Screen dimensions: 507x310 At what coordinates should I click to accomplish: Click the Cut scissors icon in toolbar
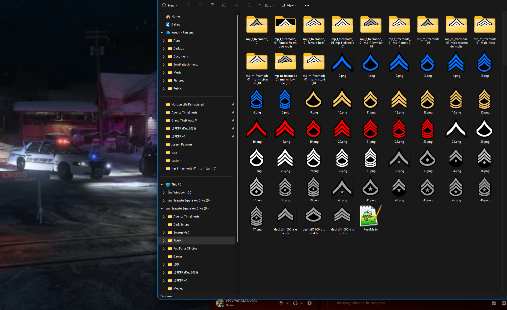click(x=188, y=5)
